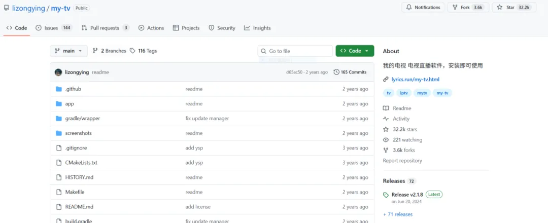
Task: View the 165 Commits history
Action: click(x=350, y=72)
